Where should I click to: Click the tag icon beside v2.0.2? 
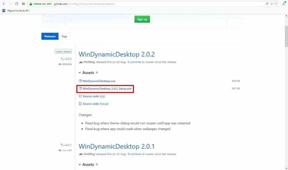click(62, 59)
